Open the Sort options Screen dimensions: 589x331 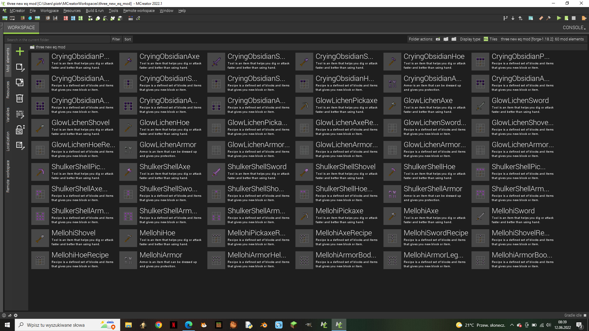[x=128, y=39]
